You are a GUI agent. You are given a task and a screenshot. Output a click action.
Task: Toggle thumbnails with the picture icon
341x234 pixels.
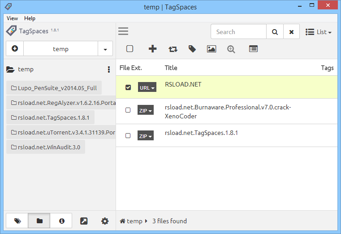(x=212, y=49)
